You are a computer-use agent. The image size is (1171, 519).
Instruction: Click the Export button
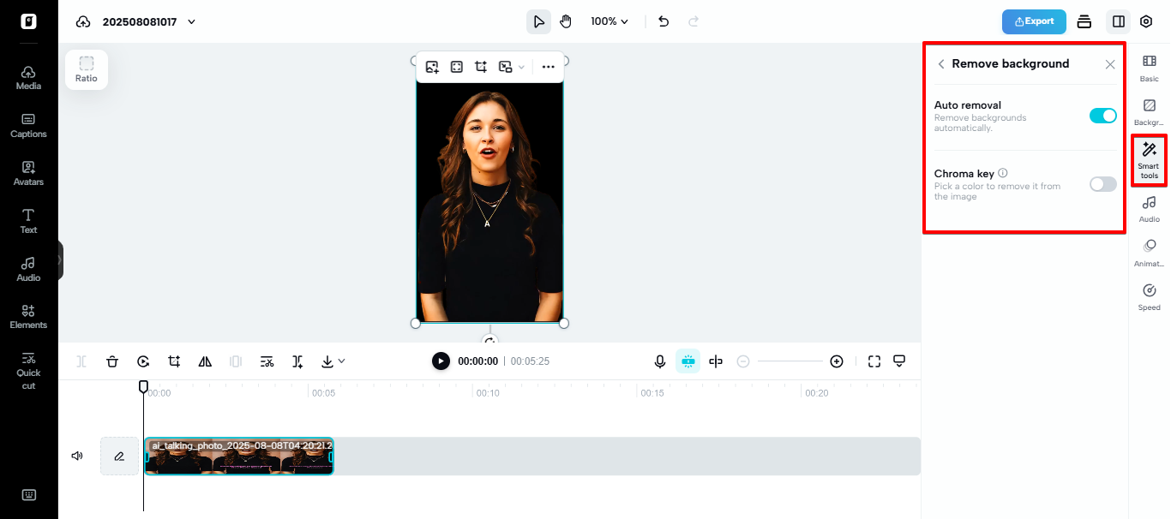tap(1034, 21)
